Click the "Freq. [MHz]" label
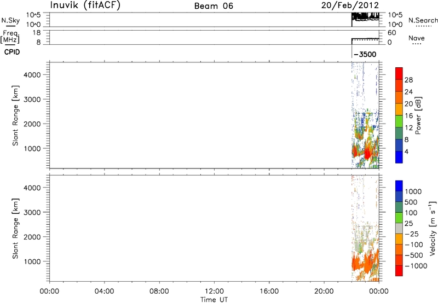 click(x=10, y=37)
